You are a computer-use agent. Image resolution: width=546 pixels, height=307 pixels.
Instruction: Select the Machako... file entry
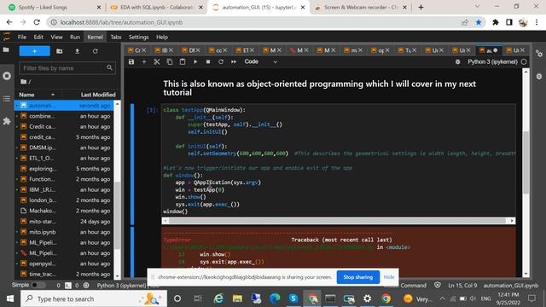pyautogui.click(x=64, y=211)
